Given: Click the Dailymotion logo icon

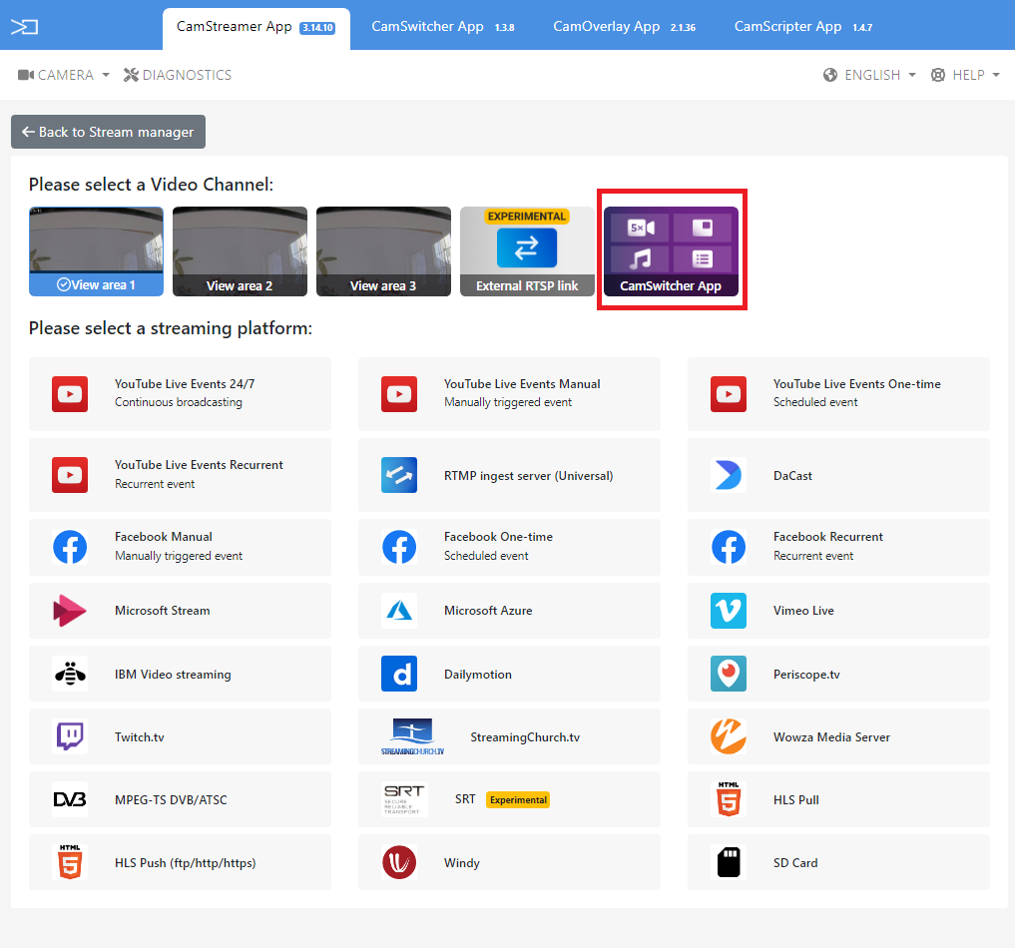Looking at the screenshot, I should point(399,675).
